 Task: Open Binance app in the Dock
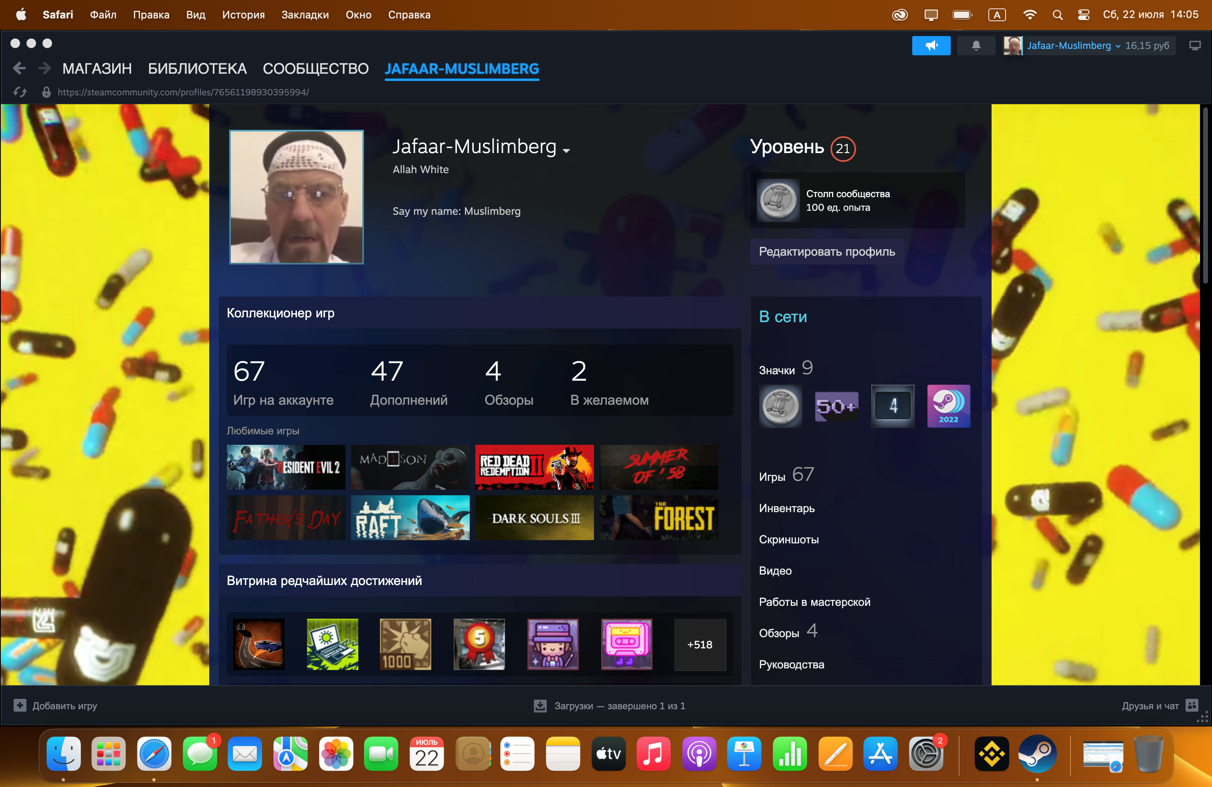click(992, 753)
